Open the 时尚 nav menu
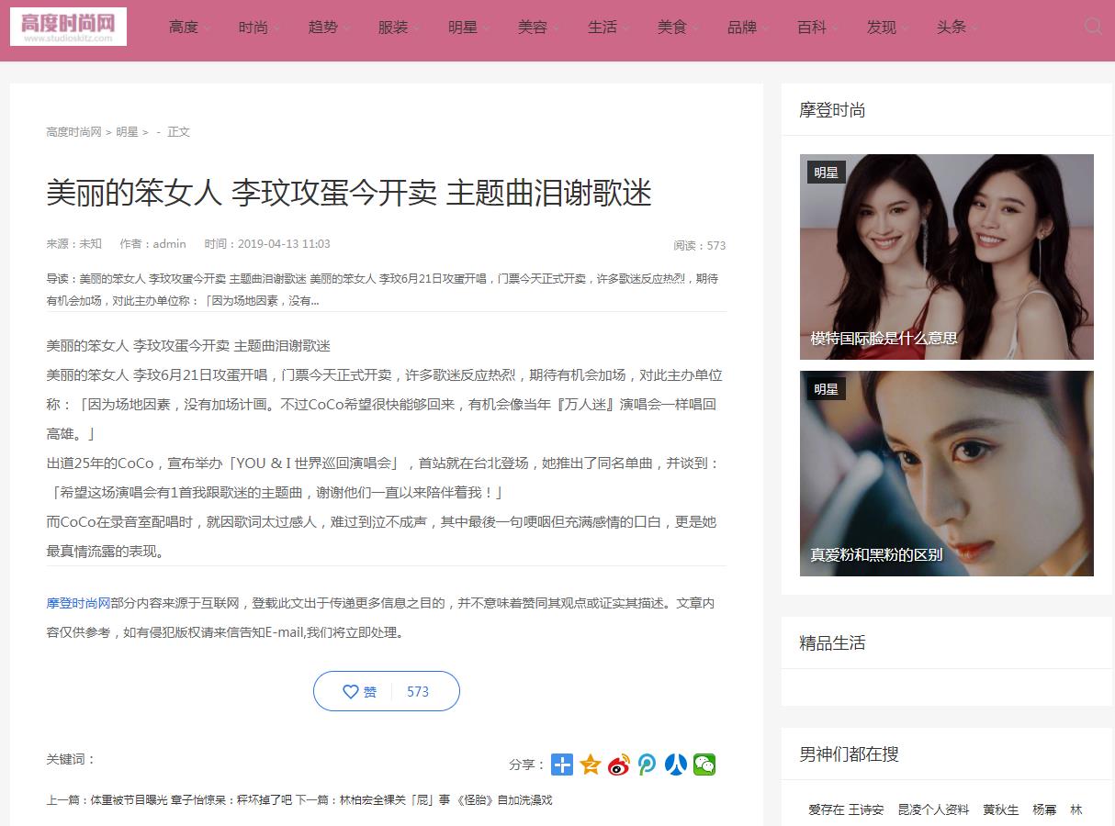This screenshot has height=826, width=1115. [x=253, y=28]
